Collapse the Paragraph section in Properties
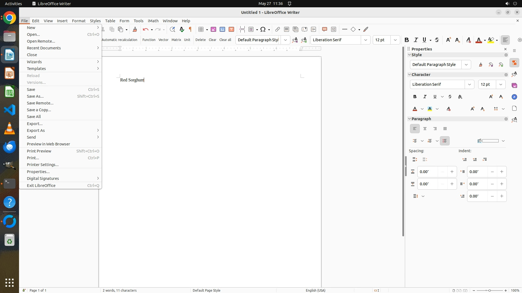This screenshot has width=522, height=293. coord(409,119)
